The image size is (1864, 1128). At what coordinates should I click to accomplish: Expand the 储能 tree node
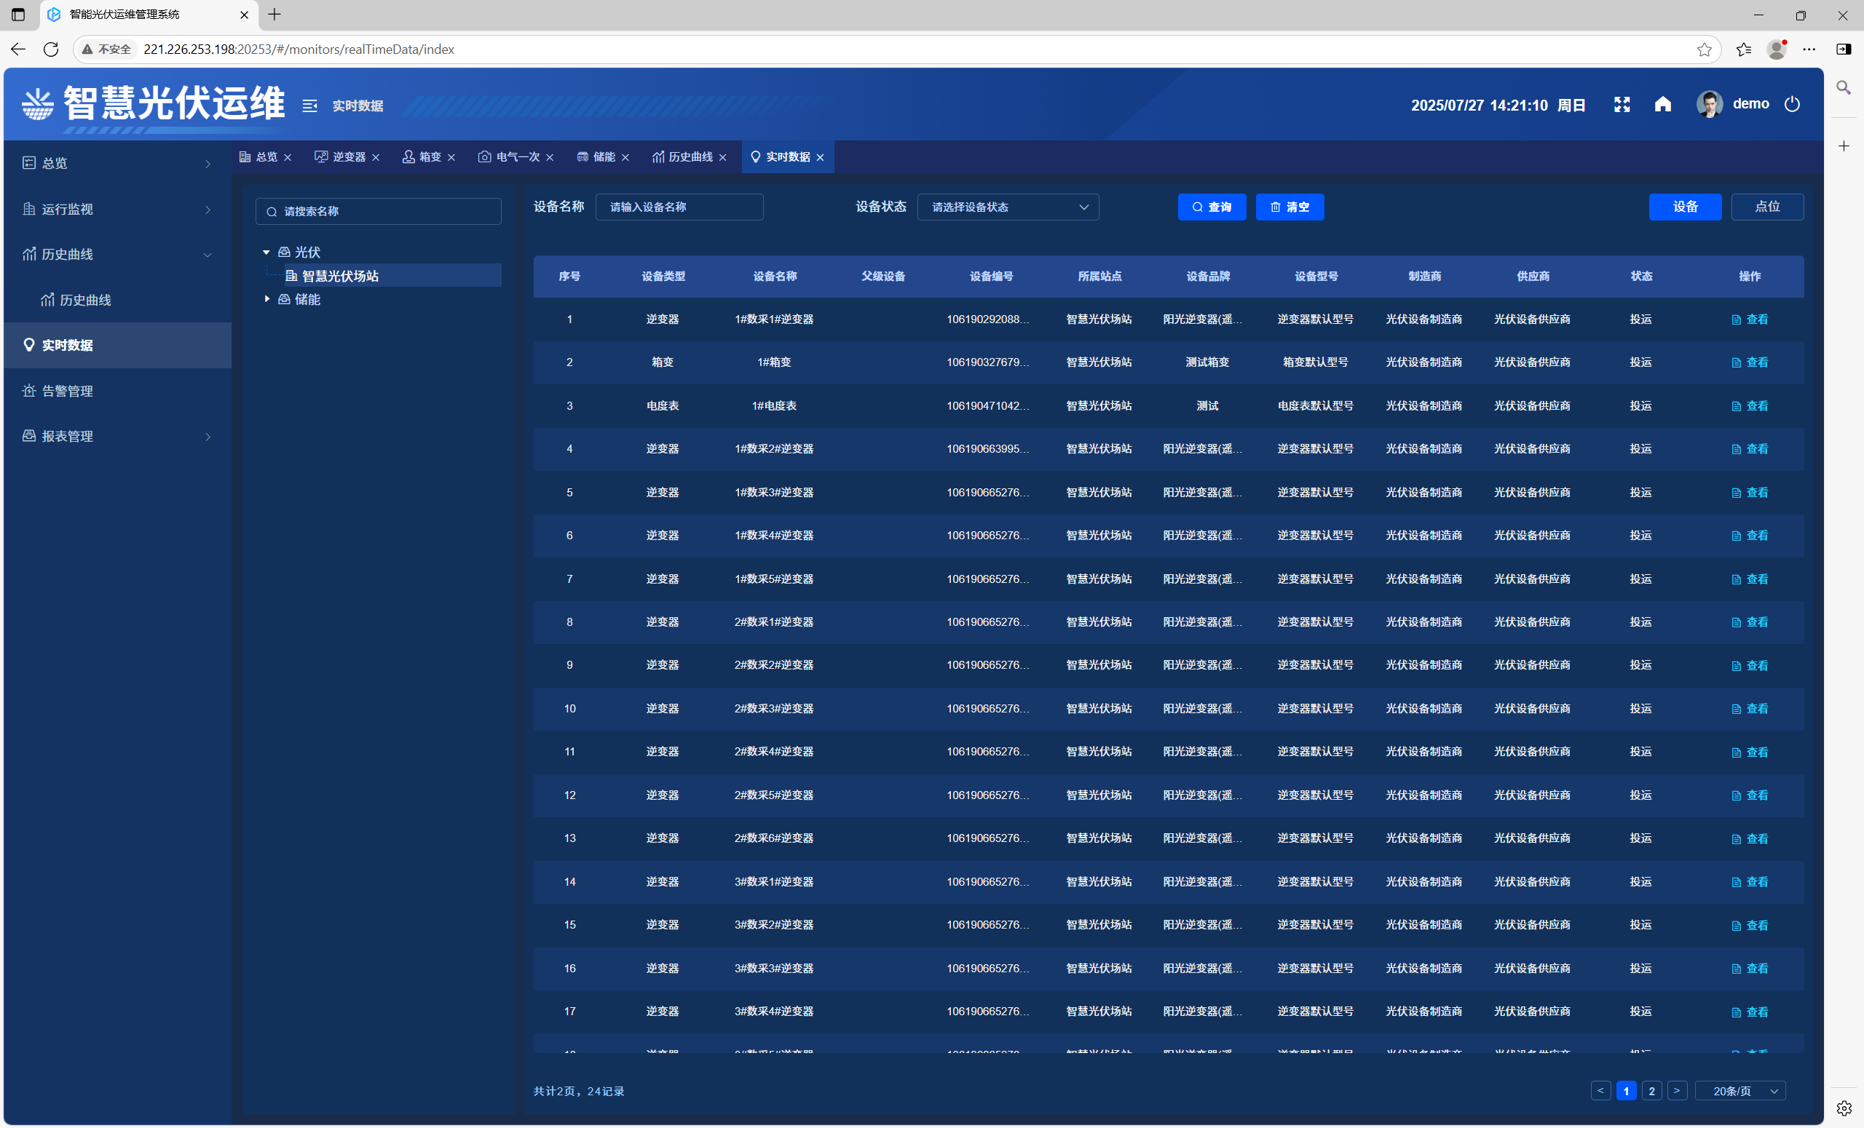tap(266, 299)
